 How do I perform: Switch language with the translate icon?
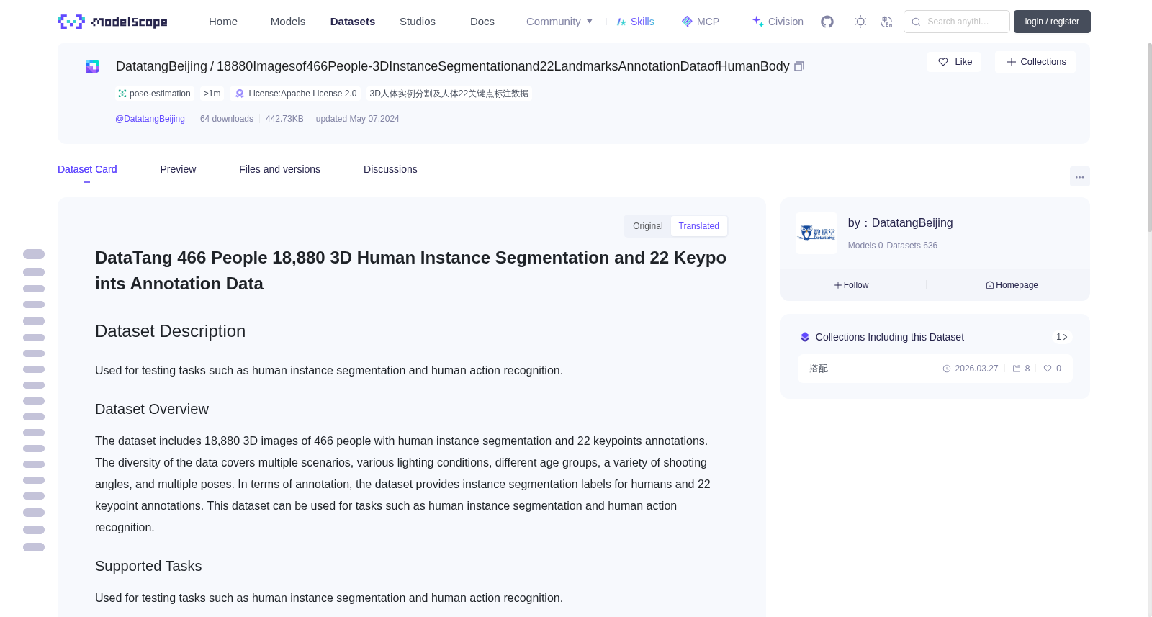(x=886, y=22)
